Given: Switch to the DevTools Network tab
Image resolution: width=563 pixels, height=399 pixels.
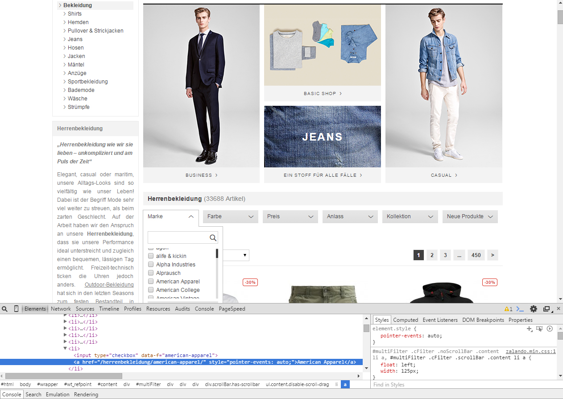Looking at the screenshot, I should pos(61,309).
